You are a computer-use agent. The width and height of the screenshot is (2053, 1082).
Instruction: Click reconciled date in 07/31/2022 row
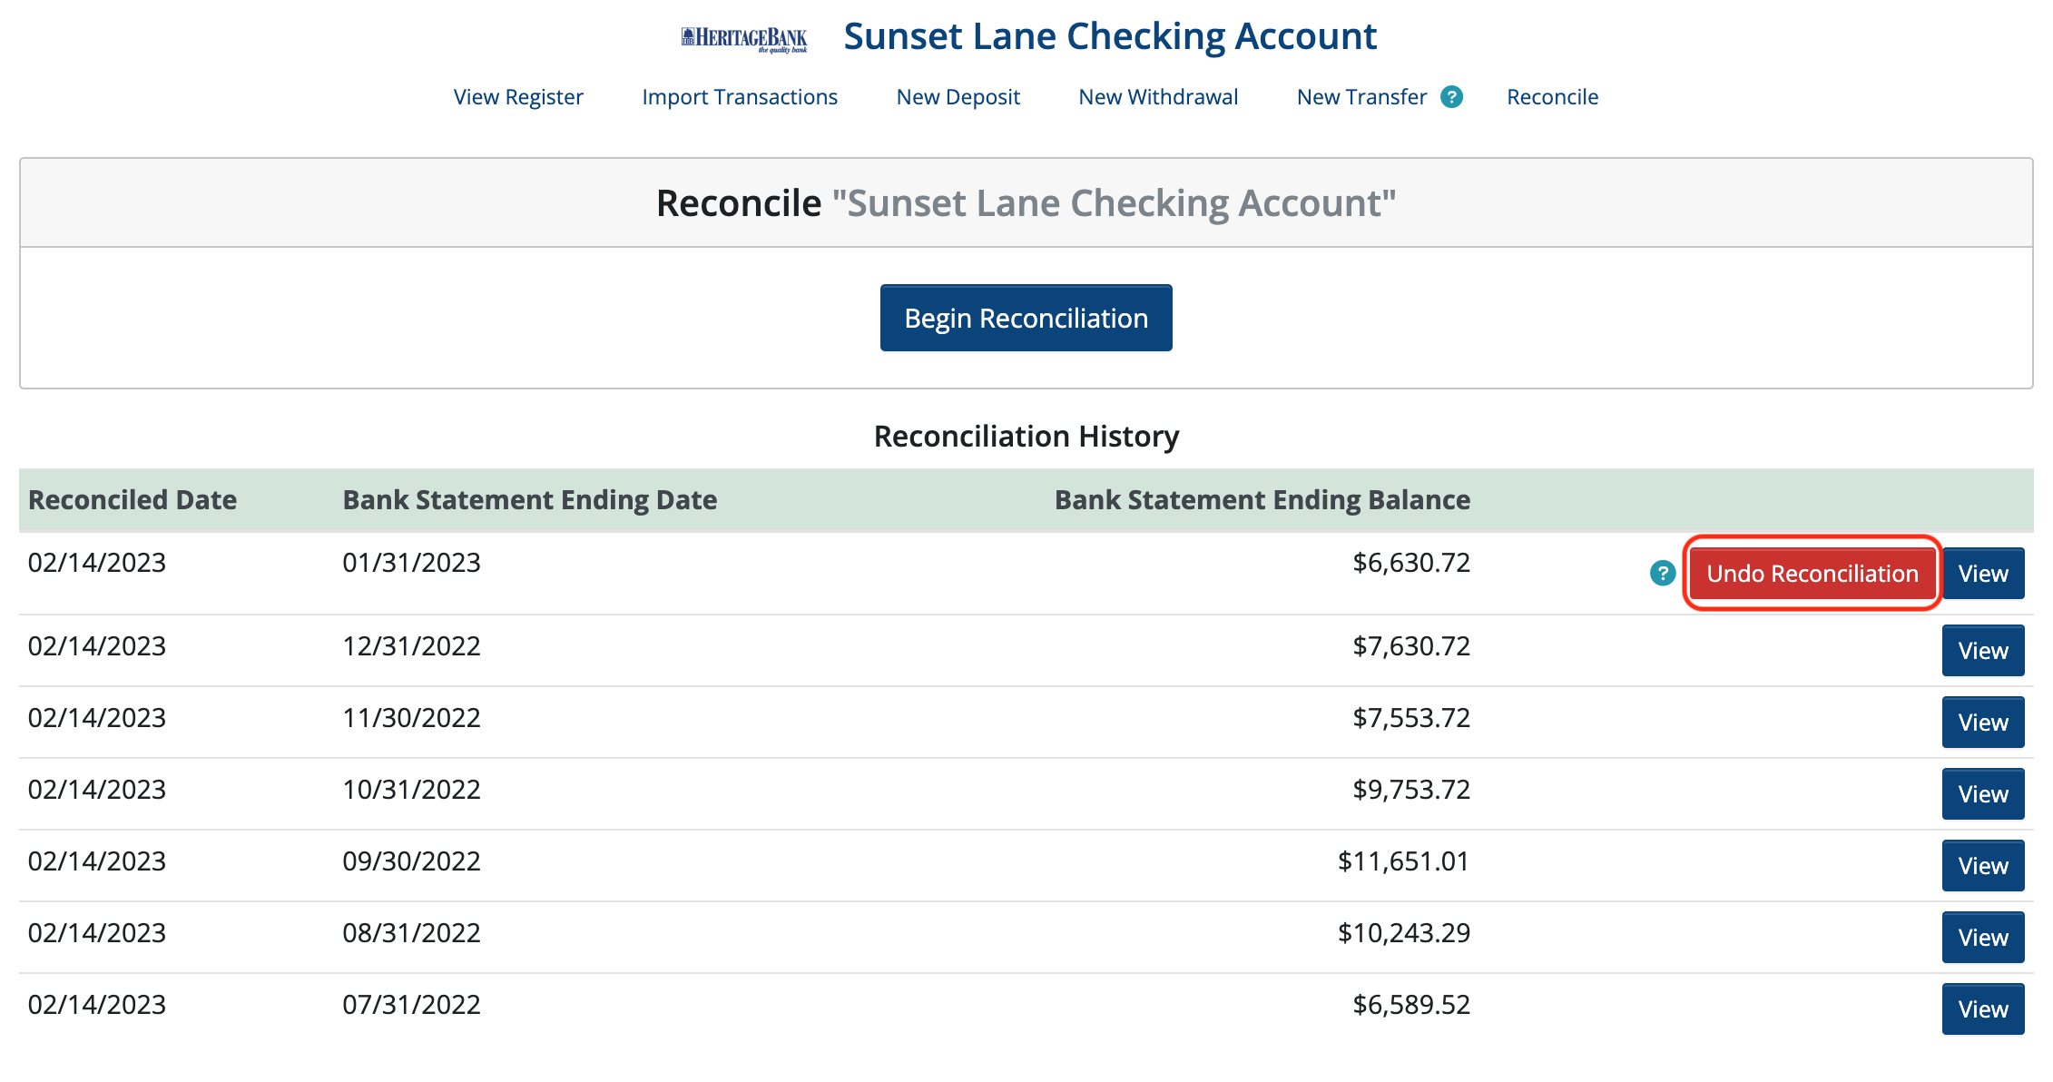[x=97, y=1005]
